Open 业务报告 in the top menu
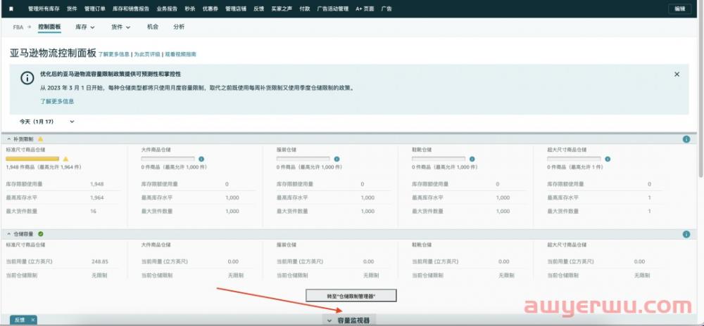 coord(167,8)
